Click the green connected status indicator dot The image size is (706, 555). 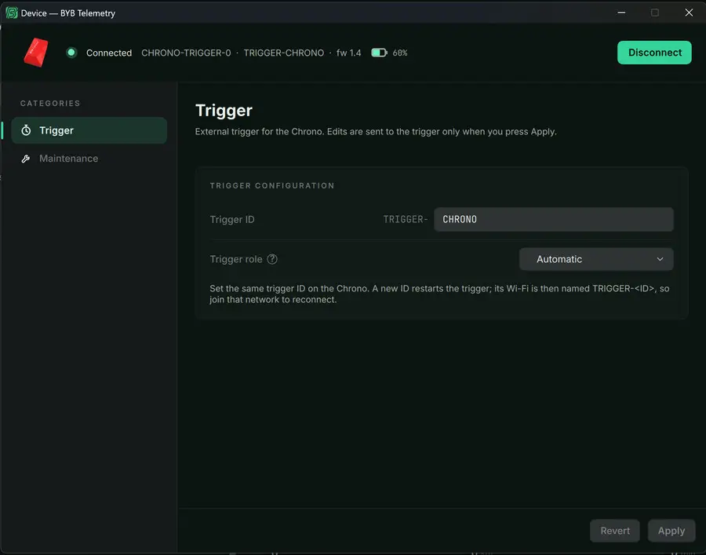click(71, 53)
